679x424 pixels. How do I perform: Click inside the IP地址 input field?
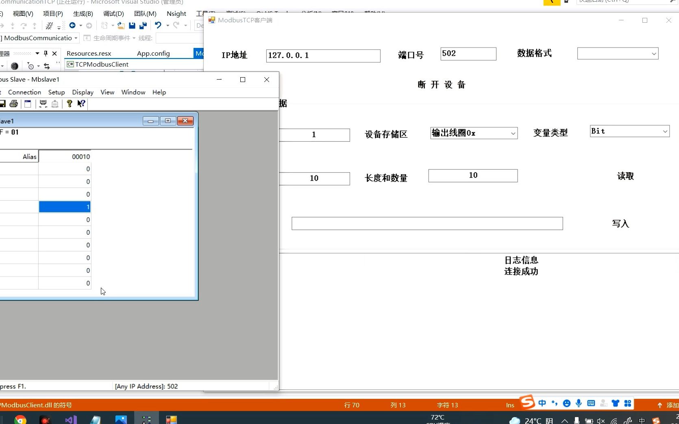[322, 56]
